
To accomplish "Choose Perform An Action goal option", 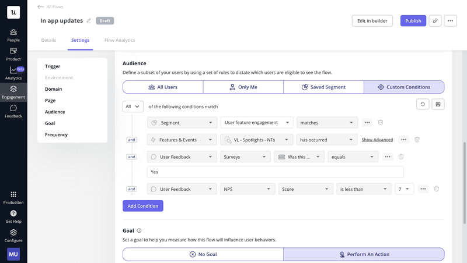I will 364,254.
